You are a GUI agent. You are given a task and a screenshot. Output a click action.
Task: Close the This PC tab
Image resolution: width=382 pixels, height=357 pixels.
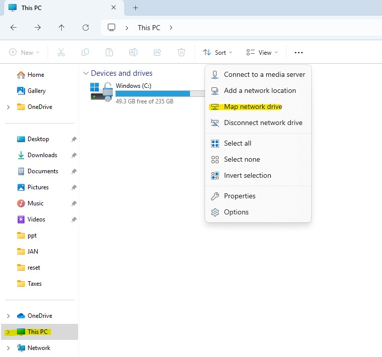tap(113, 8)
